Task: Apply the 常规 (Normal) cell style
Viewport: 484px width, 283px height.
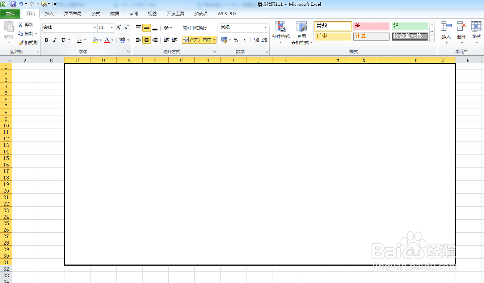Action: (x=333, y=26)
